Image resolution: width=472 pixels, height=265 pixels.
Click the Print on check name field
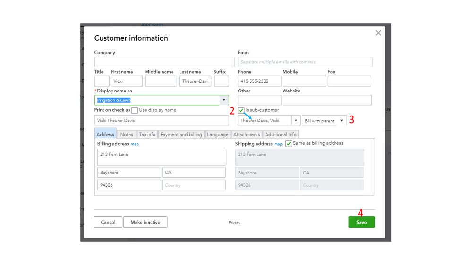tap(161, 121)
